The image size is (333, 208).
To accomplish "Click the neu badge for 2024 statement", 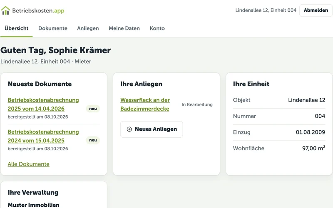I will (93, 140).
